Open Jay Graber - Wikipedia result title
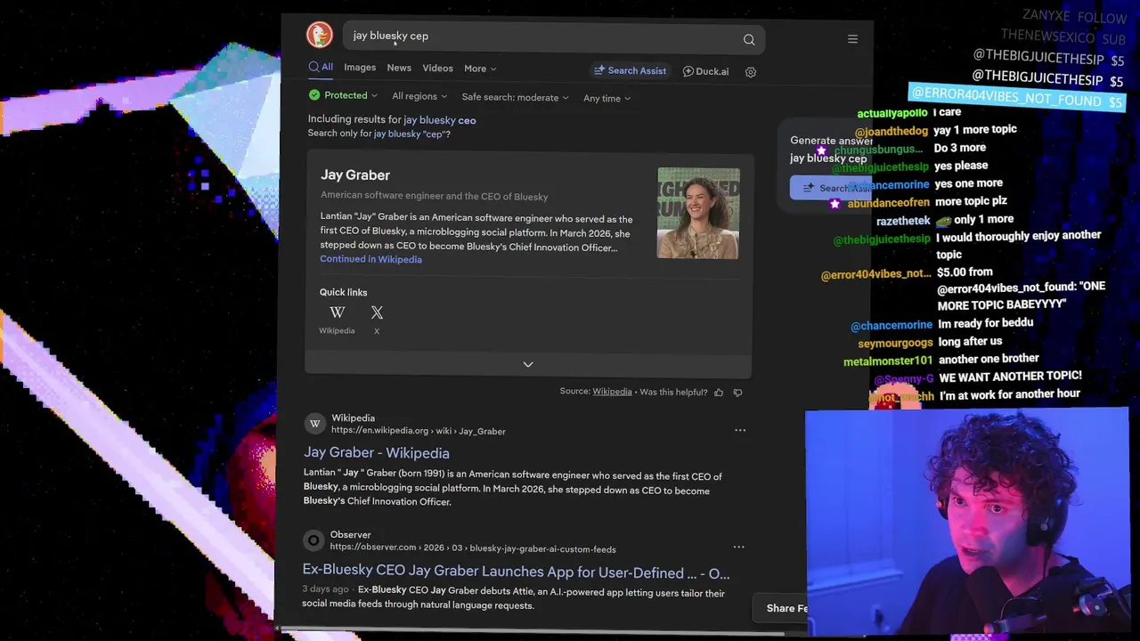This screenshot has width=1140, height=641. tap(376, 453)
